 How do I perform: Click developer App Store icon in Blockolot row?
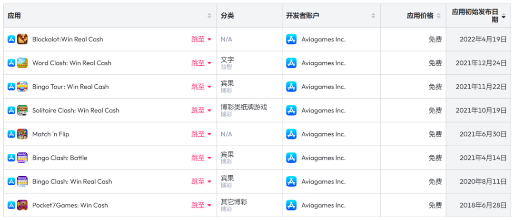click(x=291, y=40)
